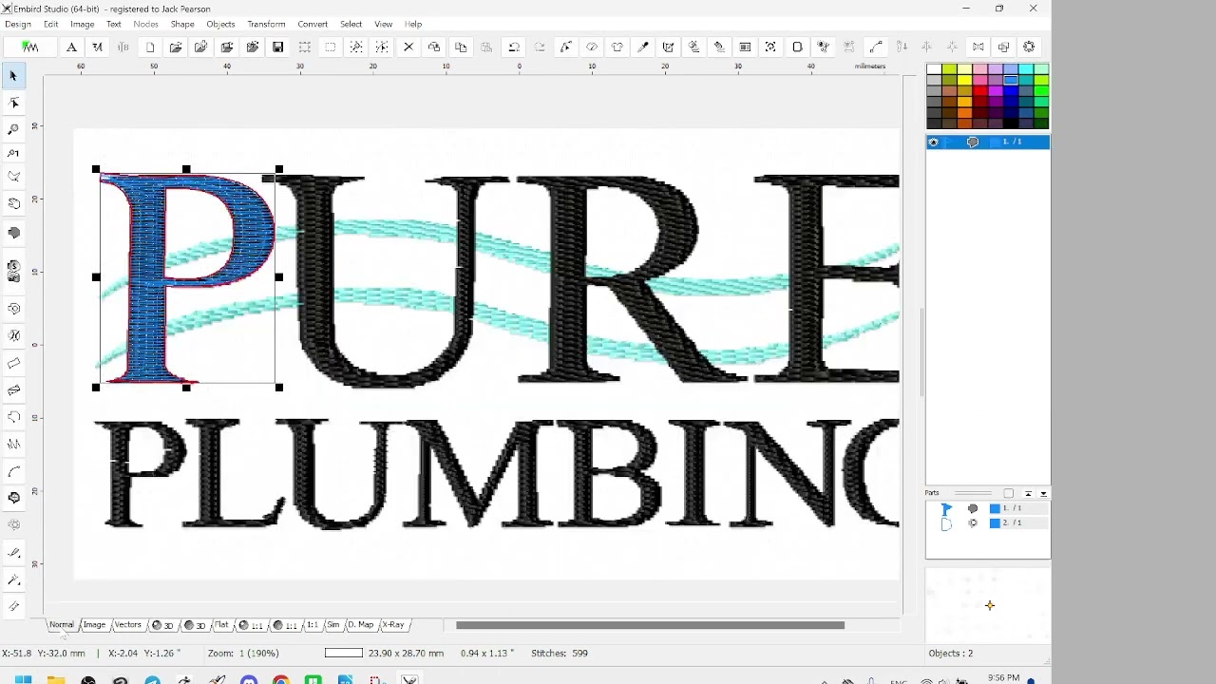The height and width of the screenshot is (684, 1216).
Task: Open the Shape menu
Action: pos(182,24)
